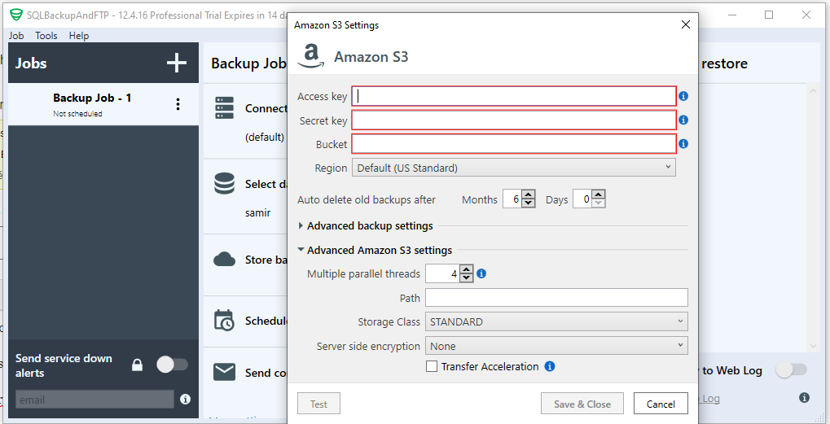Click the Bucket input field

point(513,144)
